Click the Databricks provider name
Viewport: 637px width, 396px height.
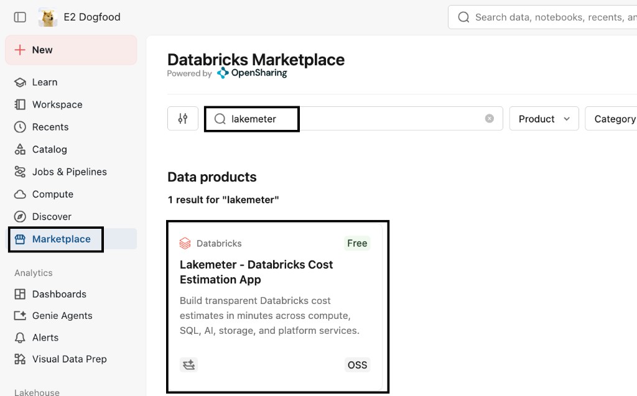coord(219,243)
